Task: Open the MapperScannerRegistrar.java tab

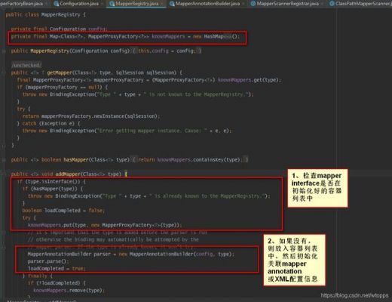Action: tap(288, 4)
